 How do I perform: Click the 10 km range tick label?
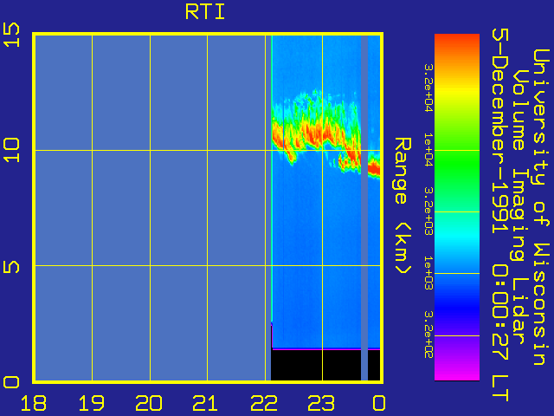pyautogui.click(x=11, y=150)
